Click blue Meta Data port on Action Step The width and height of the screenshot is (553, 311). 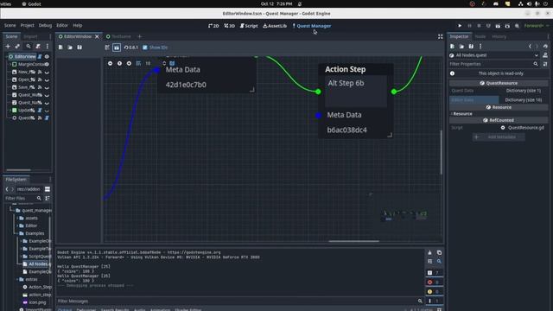click(x=319, y=115)
